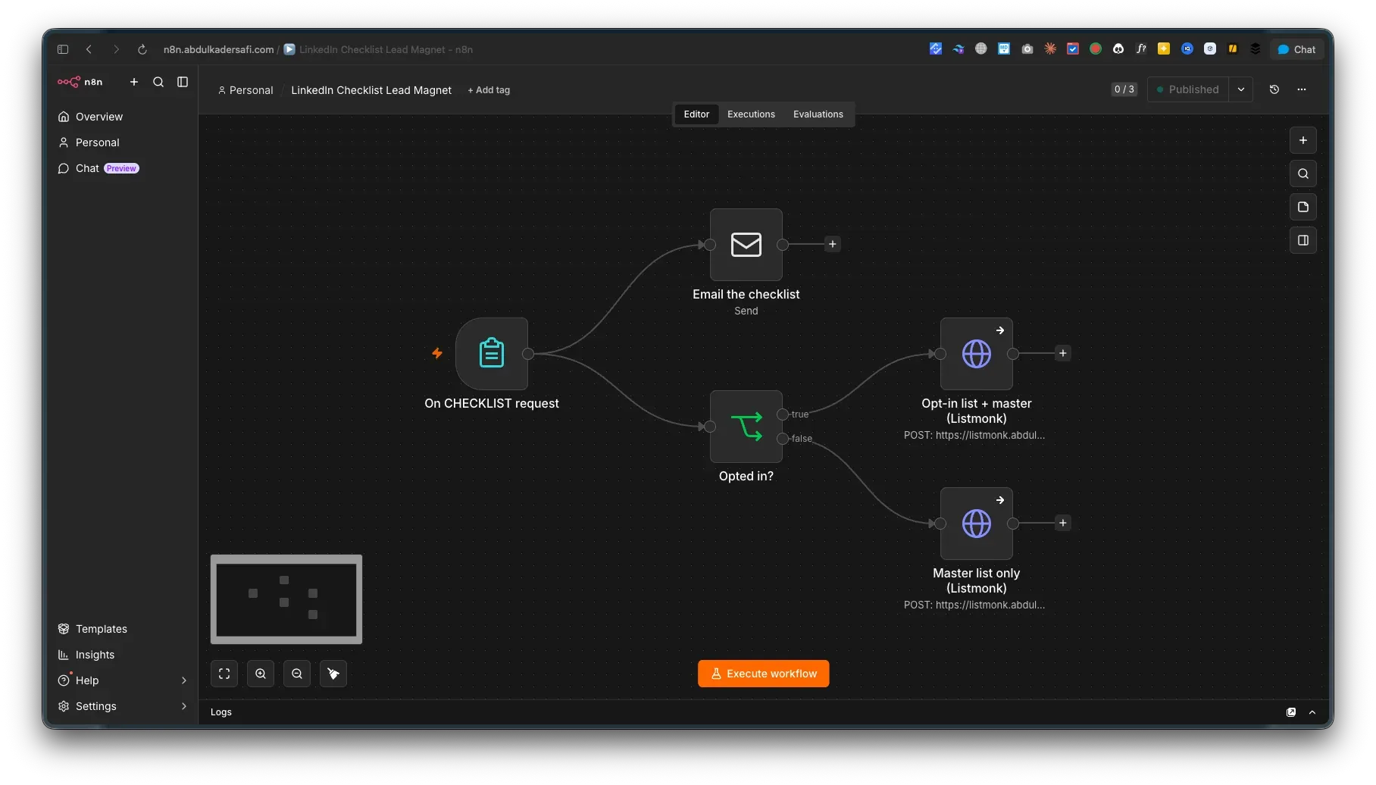Open the side panel toggle on canvas
This screenshot has width=1376, height=785.
click(1303, 240)
